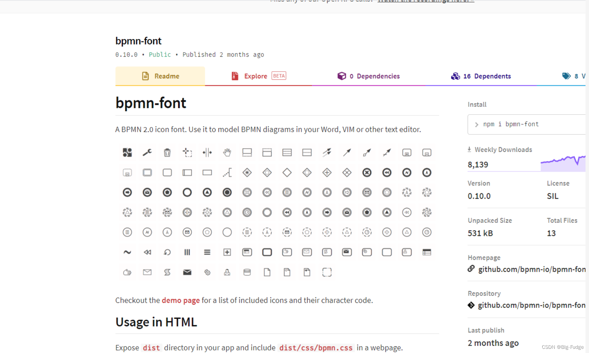Image resolution: width=589 pixels, height=353 pixels.
Task: Open the Repository github.com/bpmn-io link
Action: [x=531, y=305]
